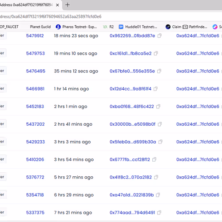Open the Claim bookmark icon
222x222 pixels.
pyautogui.click(x=168, y=27)
